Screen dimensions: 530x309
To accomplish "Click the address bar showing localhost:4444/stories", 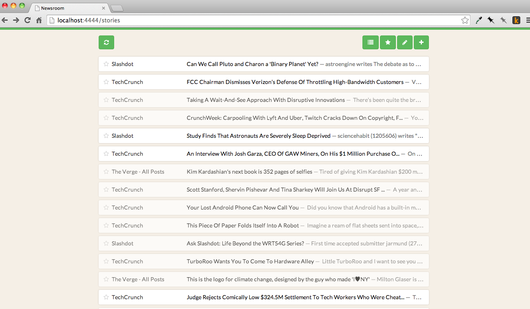I will click(258, 20).
